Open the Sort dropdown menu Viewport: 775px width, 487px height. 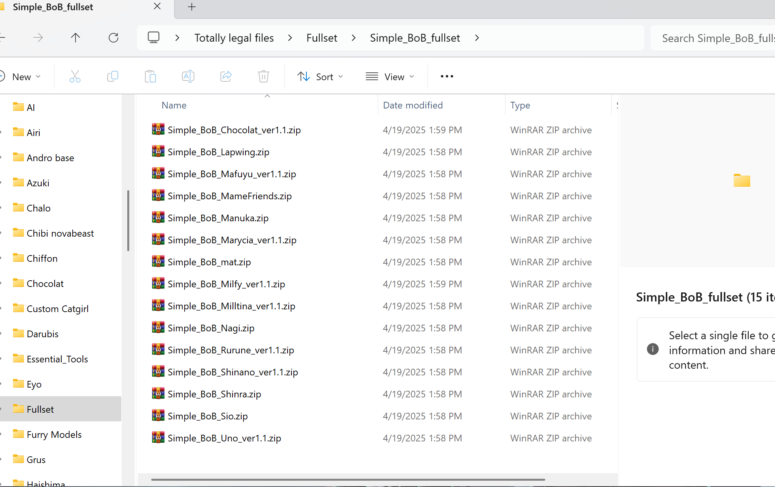pos(320,77)
